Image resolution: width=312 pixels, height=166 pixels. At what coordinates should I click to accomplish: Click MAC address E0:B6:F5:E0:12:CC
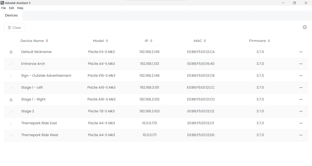[x=201, y=87]
